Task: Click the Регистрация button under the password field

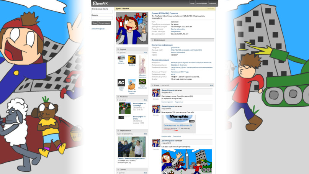Action: coord(105,23)
